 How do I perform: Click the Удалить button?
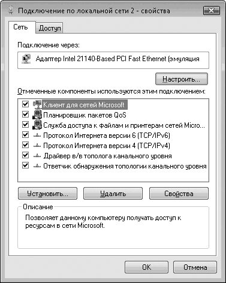(113, 194)
